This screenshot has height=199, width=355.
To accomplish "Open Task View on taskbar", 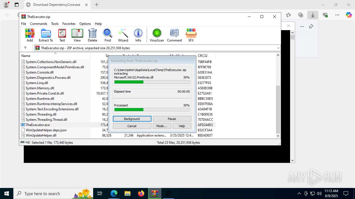I will click(x=100, y=193).
